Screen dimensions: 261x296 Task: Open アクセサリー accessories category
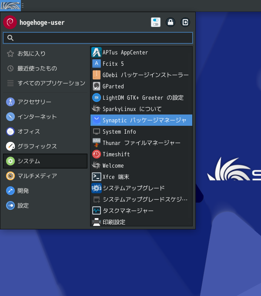click(45, 102)
